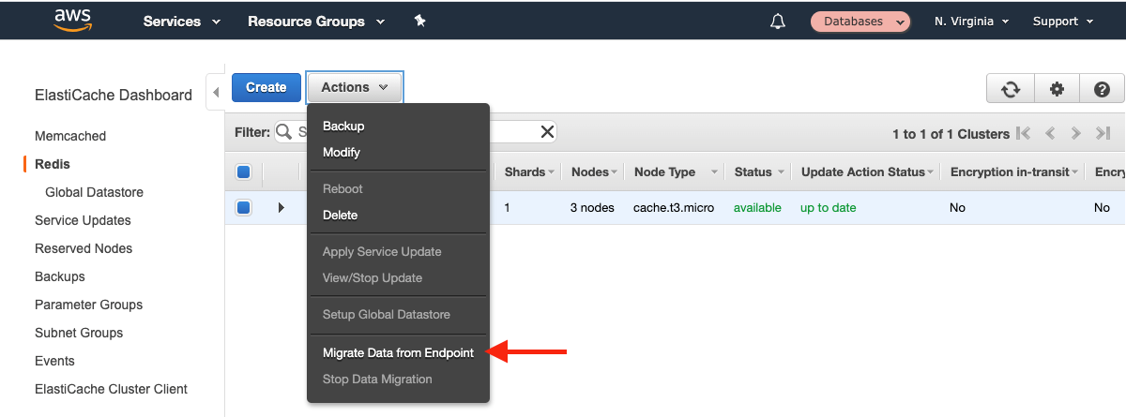
Task: Collapse the sidebar with the arrow
Action: [x=215, y=92]
